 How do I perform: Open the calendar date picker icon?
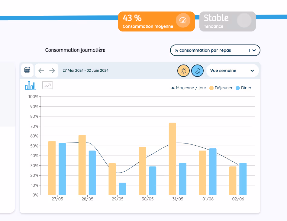pyautogui.click(x=27, y=70)
